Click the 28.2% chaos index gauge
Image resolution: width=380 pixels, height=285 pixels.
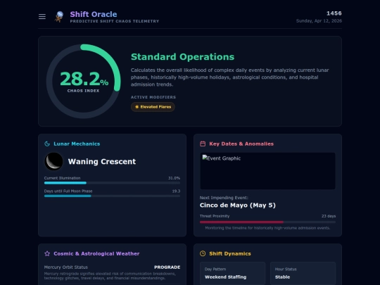(x=83, y=81)
